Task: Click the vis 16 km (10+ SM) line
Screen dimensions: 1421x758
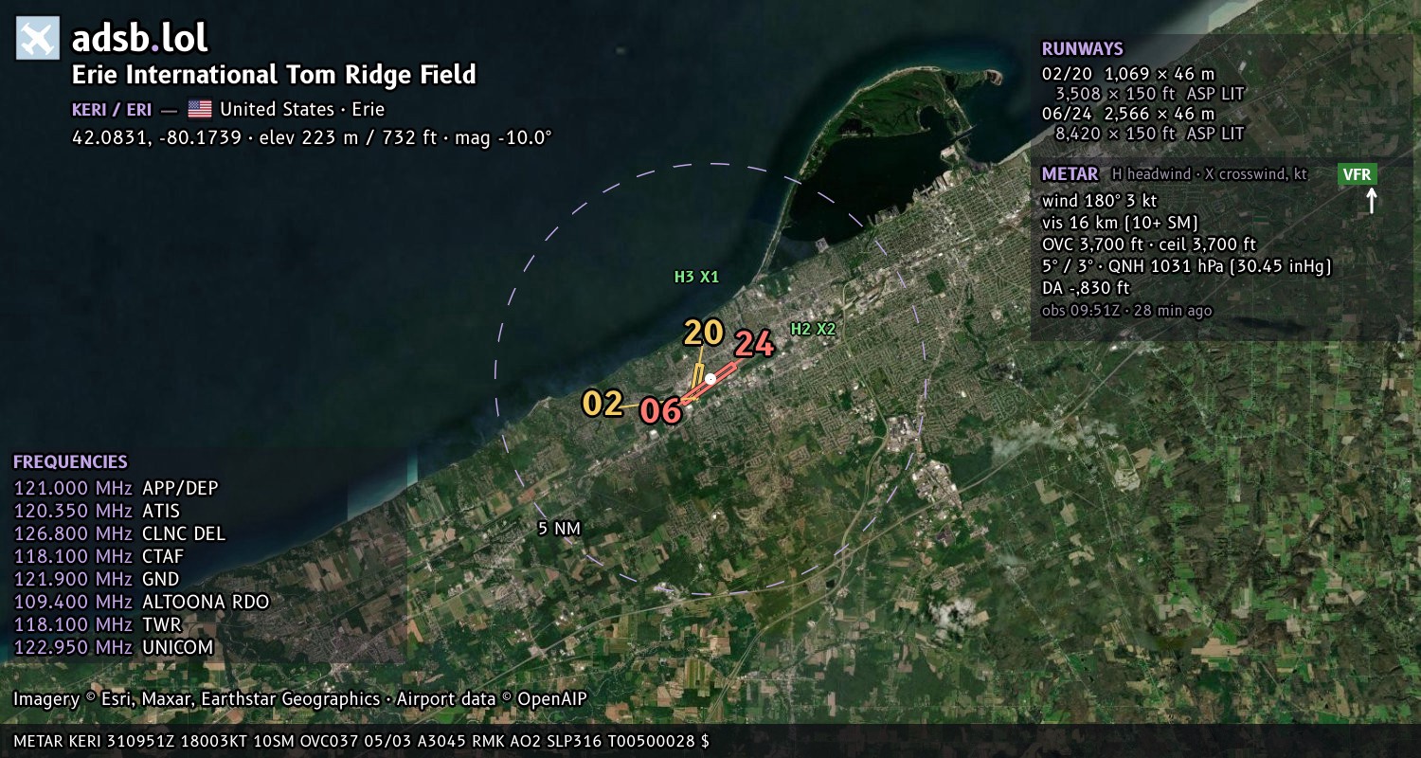Action: click(1120, 223)
